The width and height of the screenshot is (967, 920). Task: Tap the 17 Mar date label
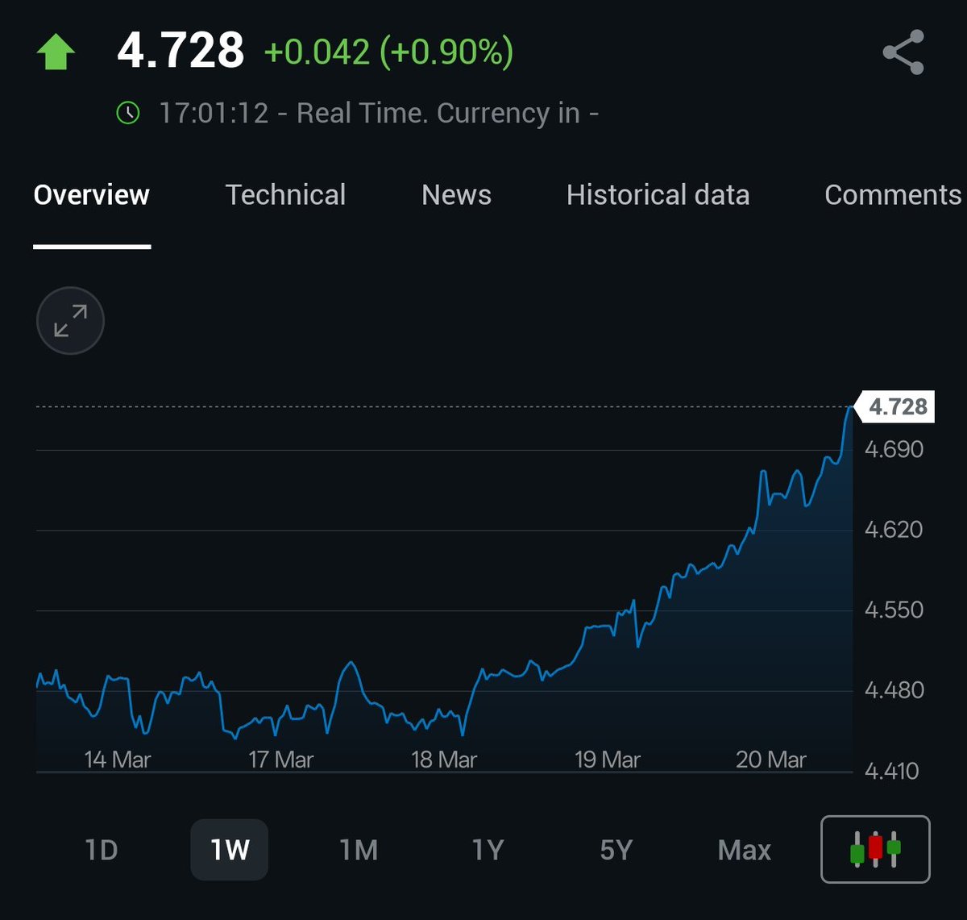point(281,760)
